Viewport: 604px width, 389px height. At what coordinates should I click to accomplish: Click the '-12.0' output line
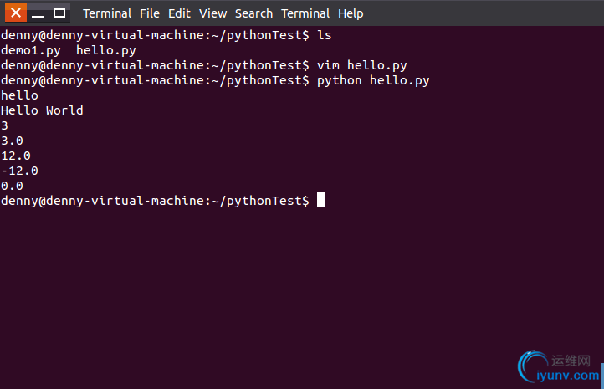(19, 171)
